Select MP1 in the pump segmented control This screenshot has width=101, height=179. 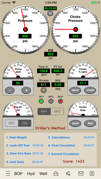tap(44, 111)
